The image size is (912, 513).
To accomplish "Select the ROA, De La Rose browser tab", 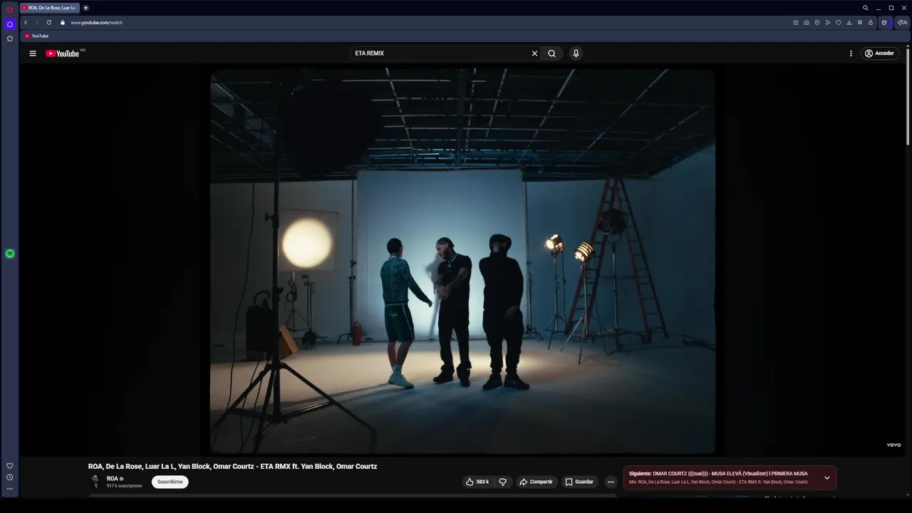I will (48, 8).
